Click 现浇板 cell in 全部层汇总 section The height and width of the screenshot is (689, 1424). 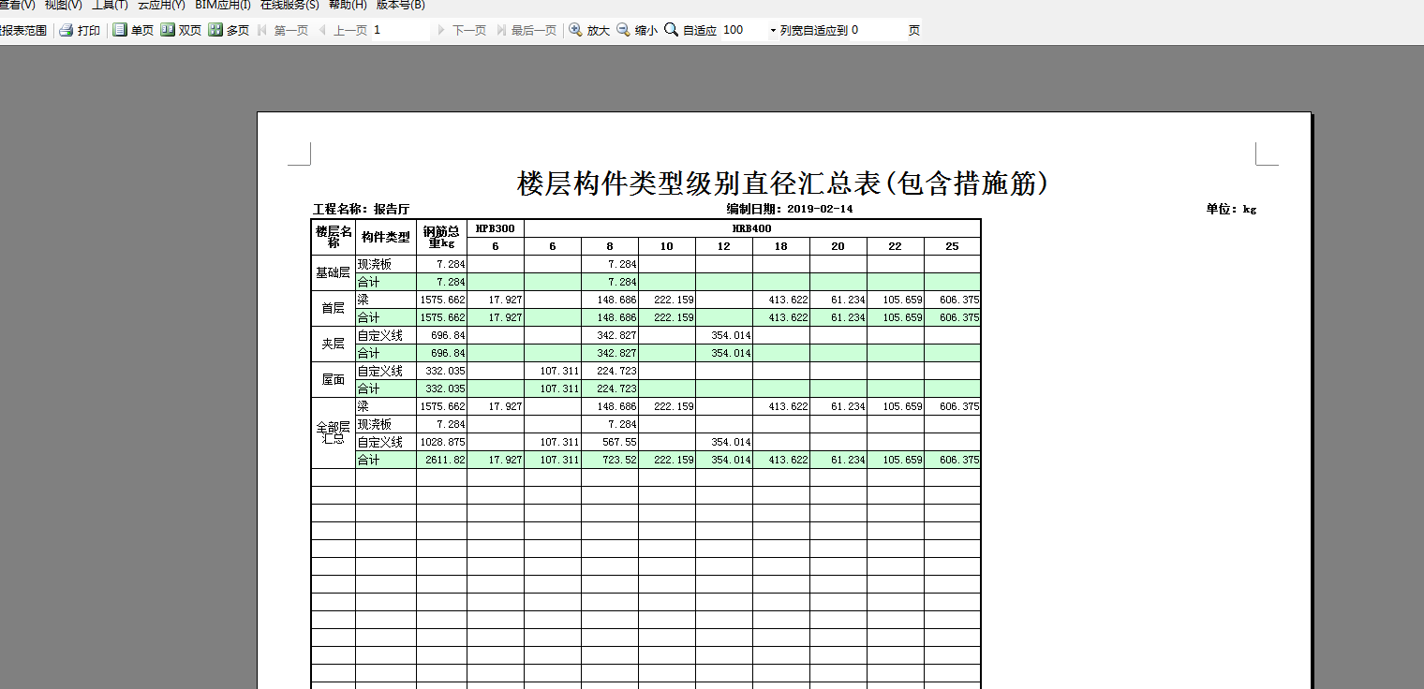coord(386,425)
